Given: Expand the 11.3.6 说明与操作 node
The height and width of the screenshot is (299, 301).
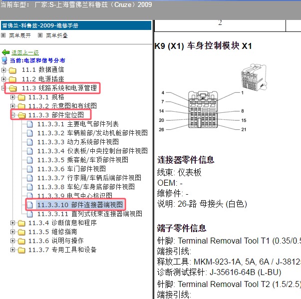Looking at the screenshot, I should pyautogui.click(x=12, y=241).
